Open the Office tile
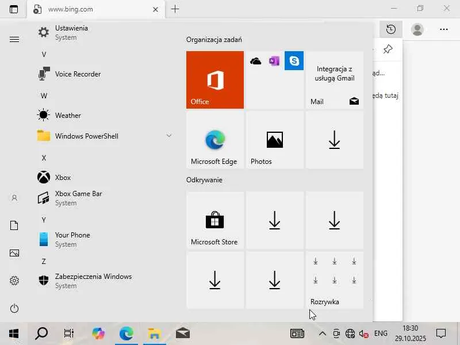Screen dimensions: 460x345 214,80
